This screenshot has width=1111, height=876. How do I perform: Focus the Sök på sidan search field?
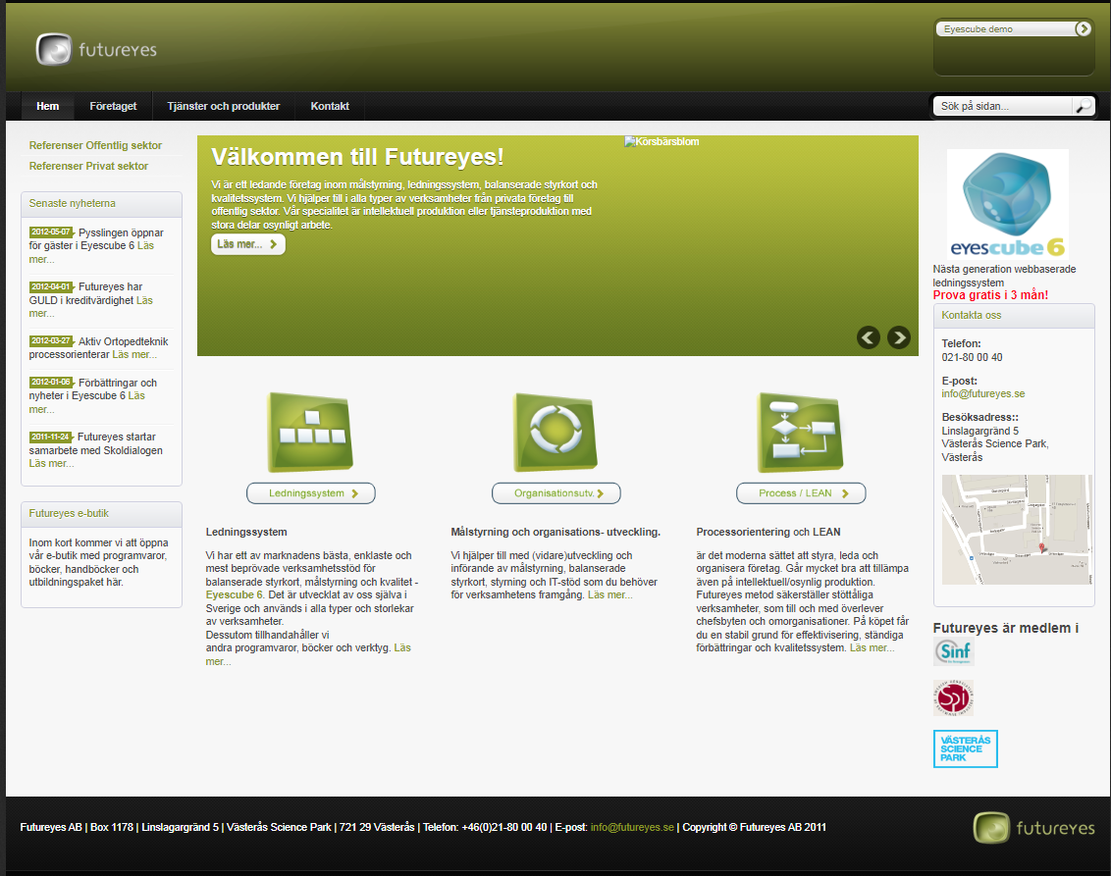[1003, 106]
